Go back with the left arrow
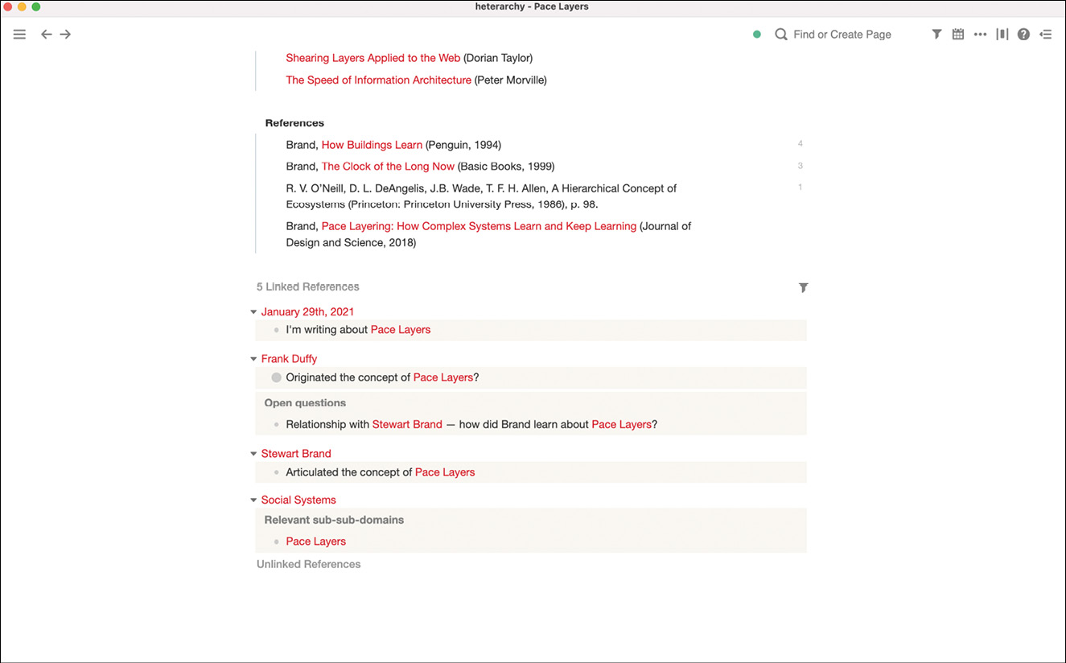 tap(47, 35)
